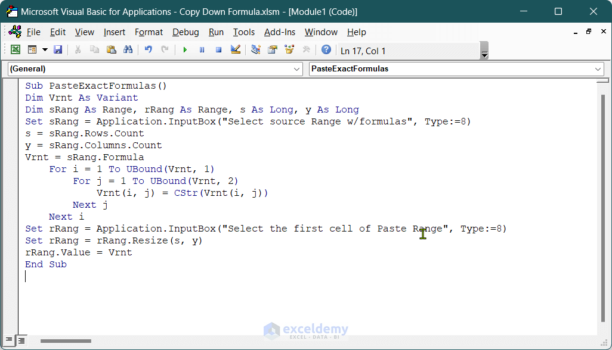Viewport: 612px width, 350px height.
Task: Click the 'Dim sRang As Range' declaration line
Action: tap(192, 110)
